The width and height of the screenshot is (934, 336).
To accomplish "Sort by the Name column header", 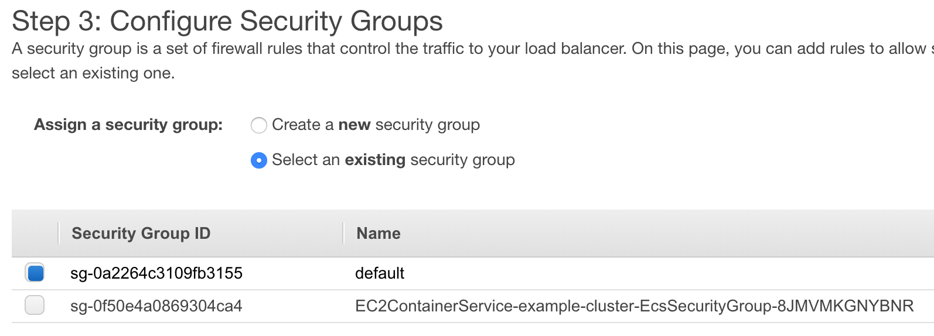I will pos(379,234).
